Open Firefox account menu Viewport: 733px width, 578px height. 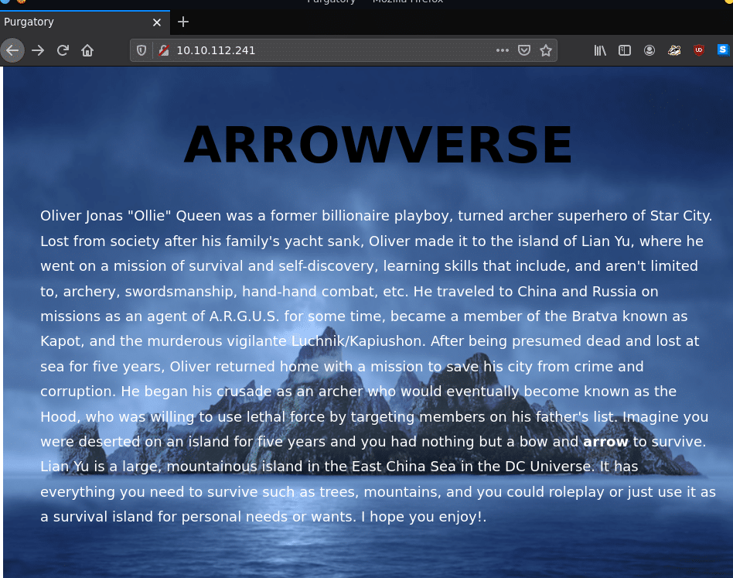tap(649, 50)
